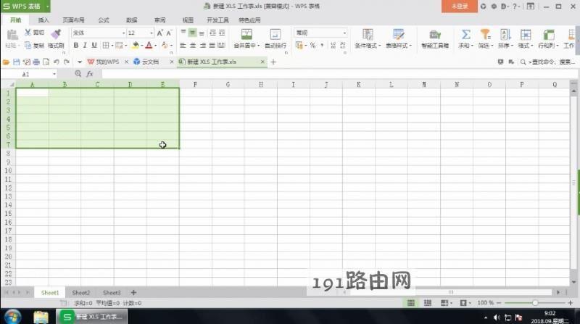
Task: Click the Filter funnel icon
Action: (485, 34)
